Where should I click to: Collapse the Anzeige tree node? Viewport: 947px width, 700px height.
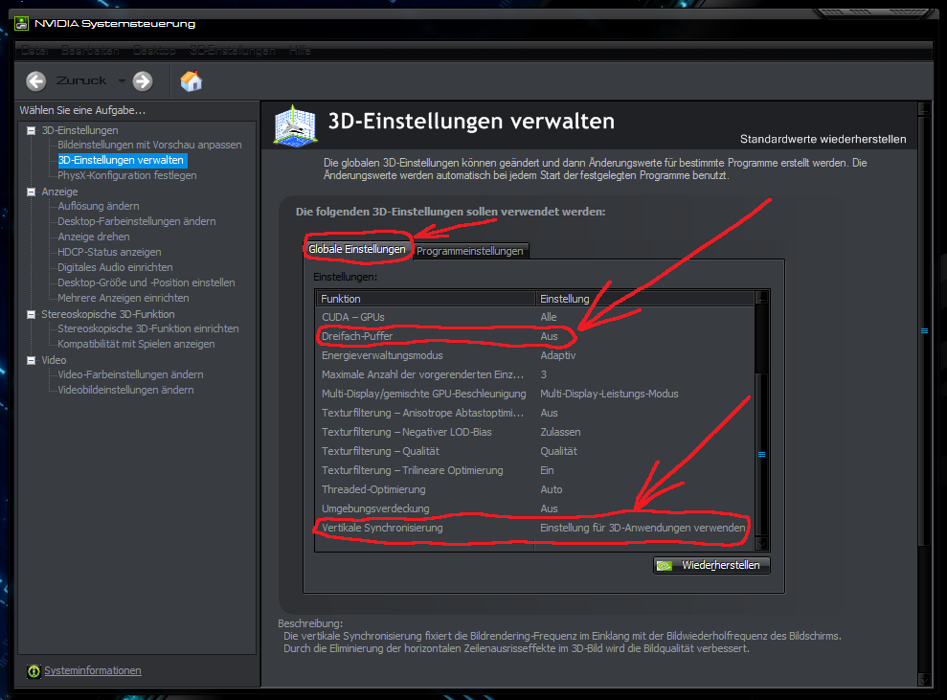tap(31, 192)
